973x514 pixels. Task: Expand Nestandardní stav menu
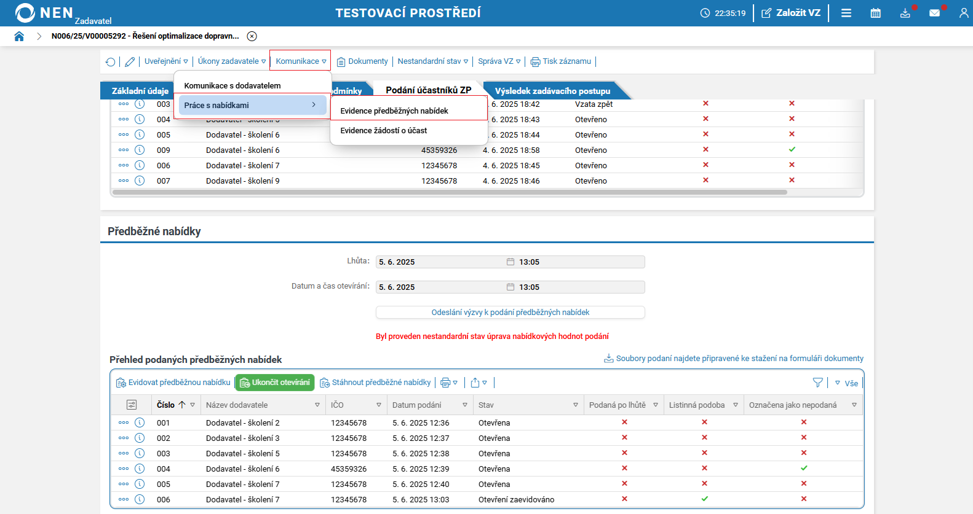(x=433, y=61)
